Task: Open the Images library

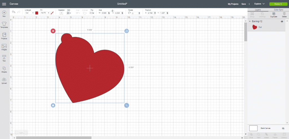Action: click(4, 47)
